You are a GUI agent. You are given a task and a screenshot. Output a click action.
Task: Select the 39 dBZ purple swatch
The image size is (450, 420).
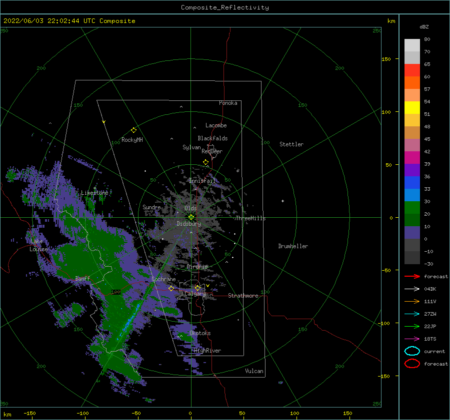point(412,170)
